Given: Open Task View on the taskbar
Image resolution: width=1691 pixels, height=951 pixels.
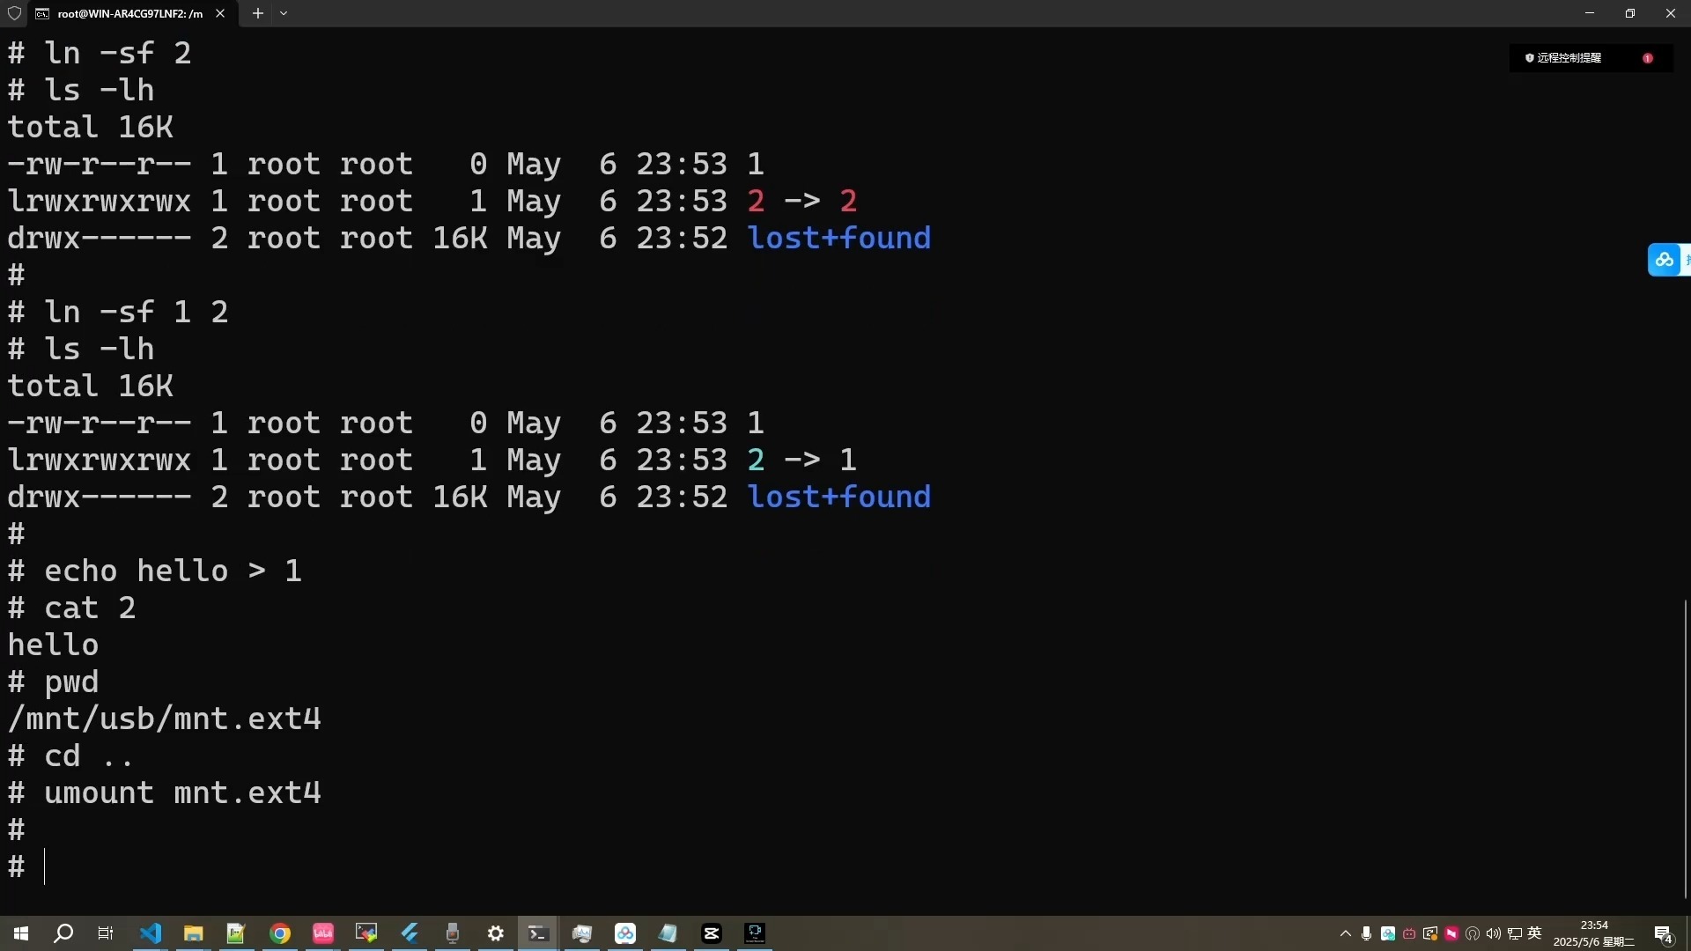Looking at the screenshot, I should pyautogui.click(x=106, y=933).
